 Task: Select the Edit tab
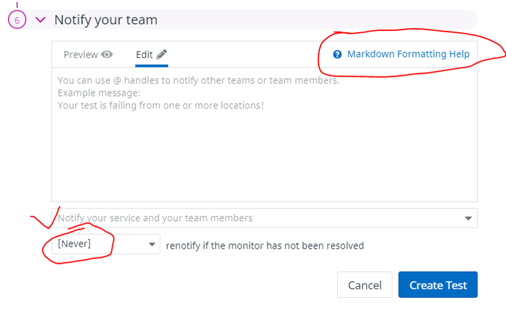(145, 54)
